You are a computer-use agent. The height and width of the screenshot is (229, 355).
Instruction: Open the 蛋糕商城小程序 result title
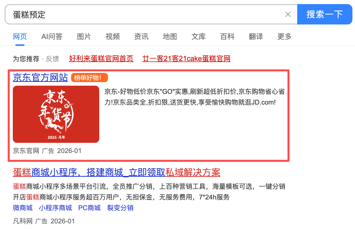point(117,172)
